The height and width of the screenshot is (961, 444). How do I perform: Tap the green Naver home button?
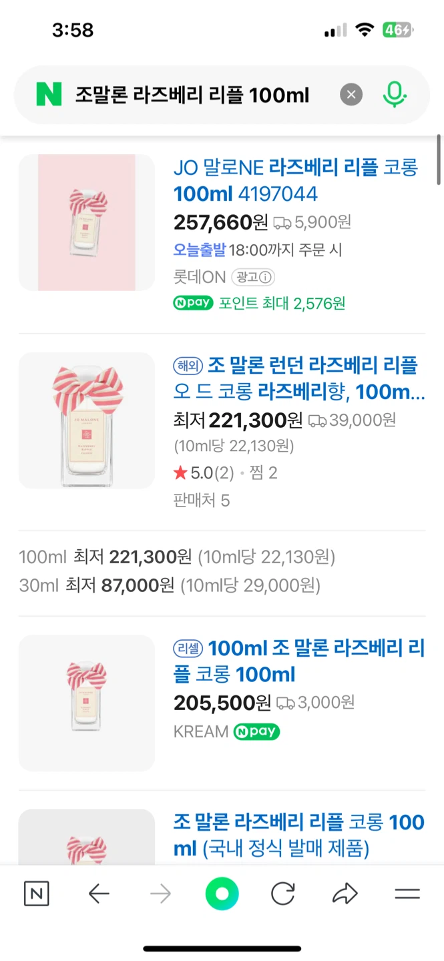(x=222, y=893)
